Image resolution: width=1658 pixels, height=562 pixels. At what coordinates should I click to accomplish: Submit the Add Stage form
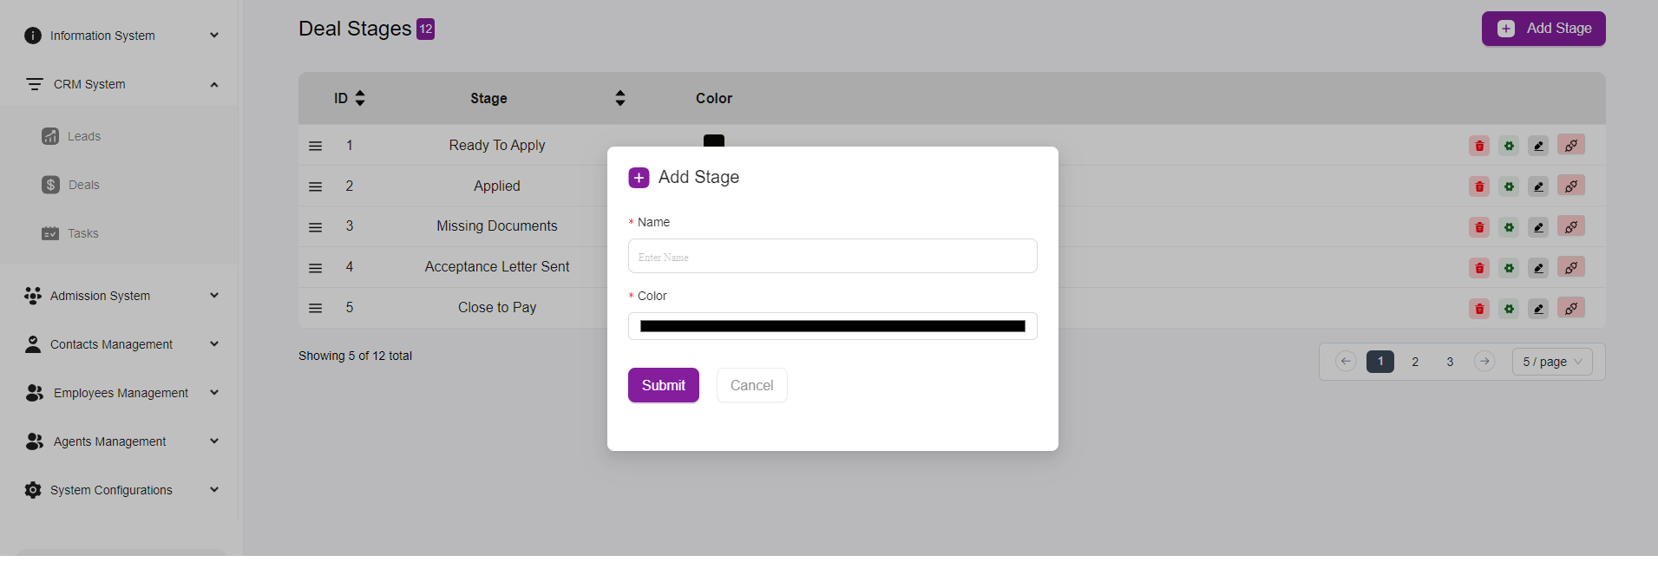click(663, 385)
